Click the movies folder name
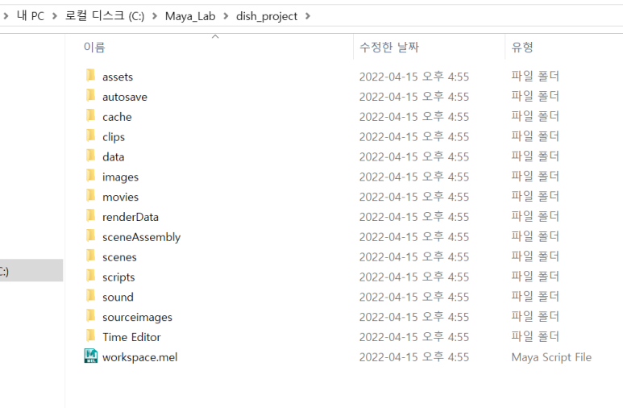Viewport: 623px width, 408px height. point(120,198)
